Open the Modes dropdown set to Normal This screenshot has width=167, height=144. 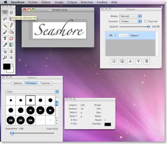point(130,16)
